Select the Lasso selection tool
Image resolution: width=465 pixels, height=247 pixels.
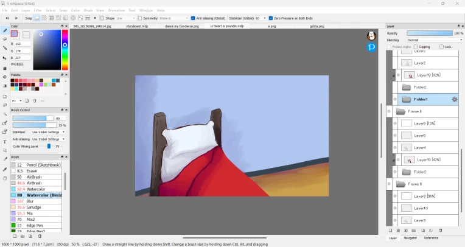[x=5, y=105]
